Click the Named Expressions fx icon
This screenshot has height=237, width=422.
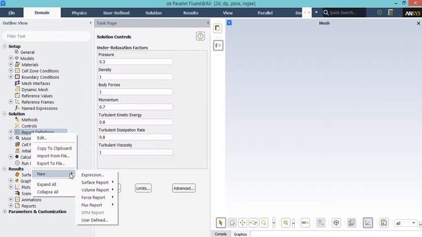(x=17, y=108)
